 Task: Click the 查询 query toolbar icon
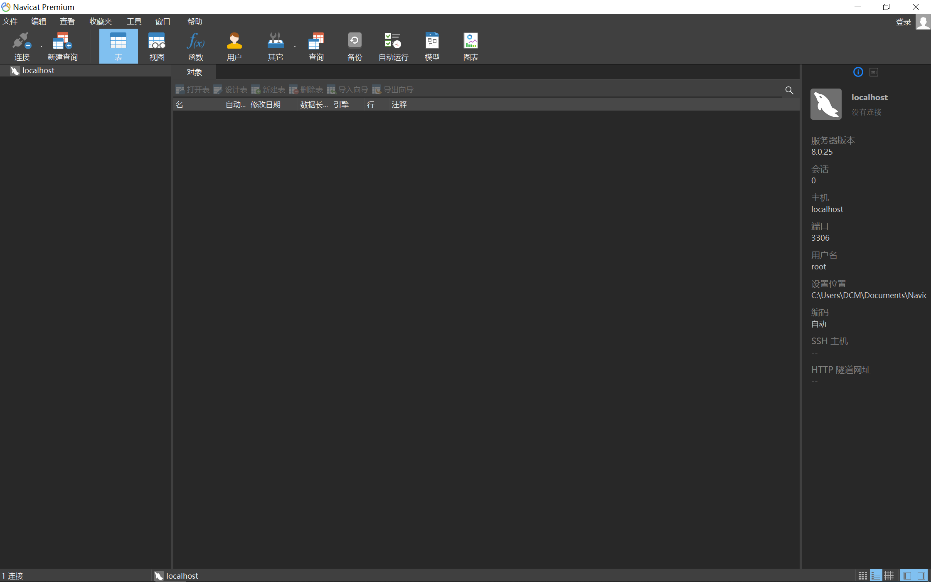coord(316,47)
